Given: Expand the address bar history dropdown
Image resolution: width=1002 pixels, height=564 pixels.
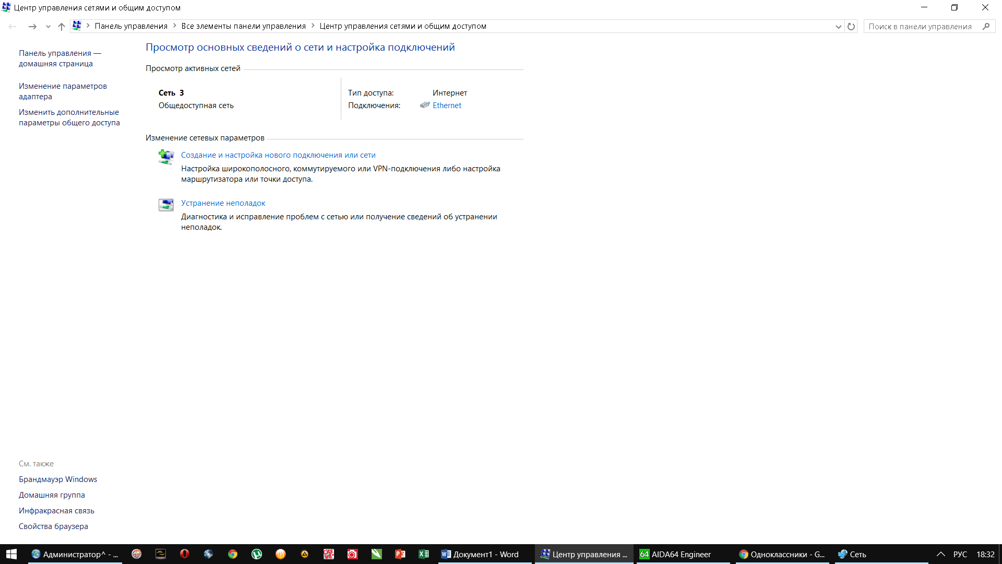Looking at the screenshot, I should (838, 27).
